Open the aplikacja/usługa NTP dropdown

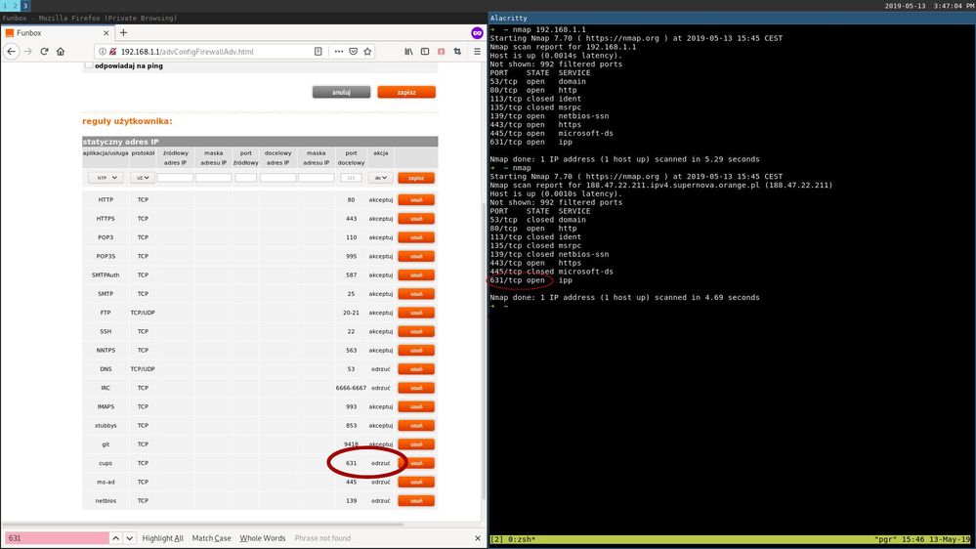[x=104, y=178]
